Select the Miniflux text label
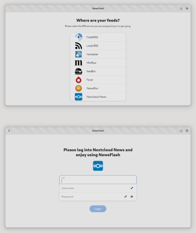The image size is (196, 233). 91,63
